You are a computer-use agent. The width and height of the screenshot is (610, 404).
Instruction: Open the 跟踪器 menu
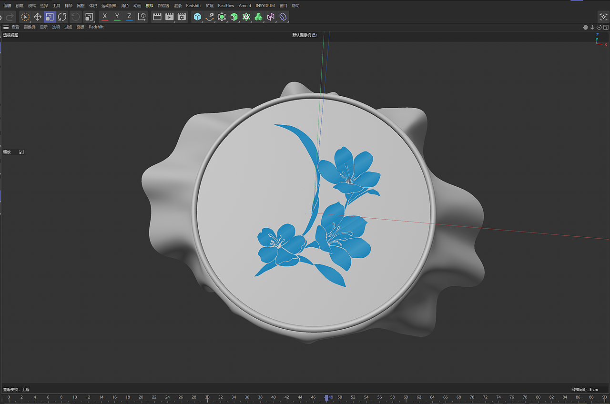tap(164, 6)
